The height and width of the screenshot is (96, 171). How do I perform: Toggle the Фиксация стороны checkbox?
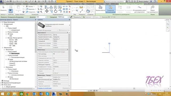tap(54, 65)
